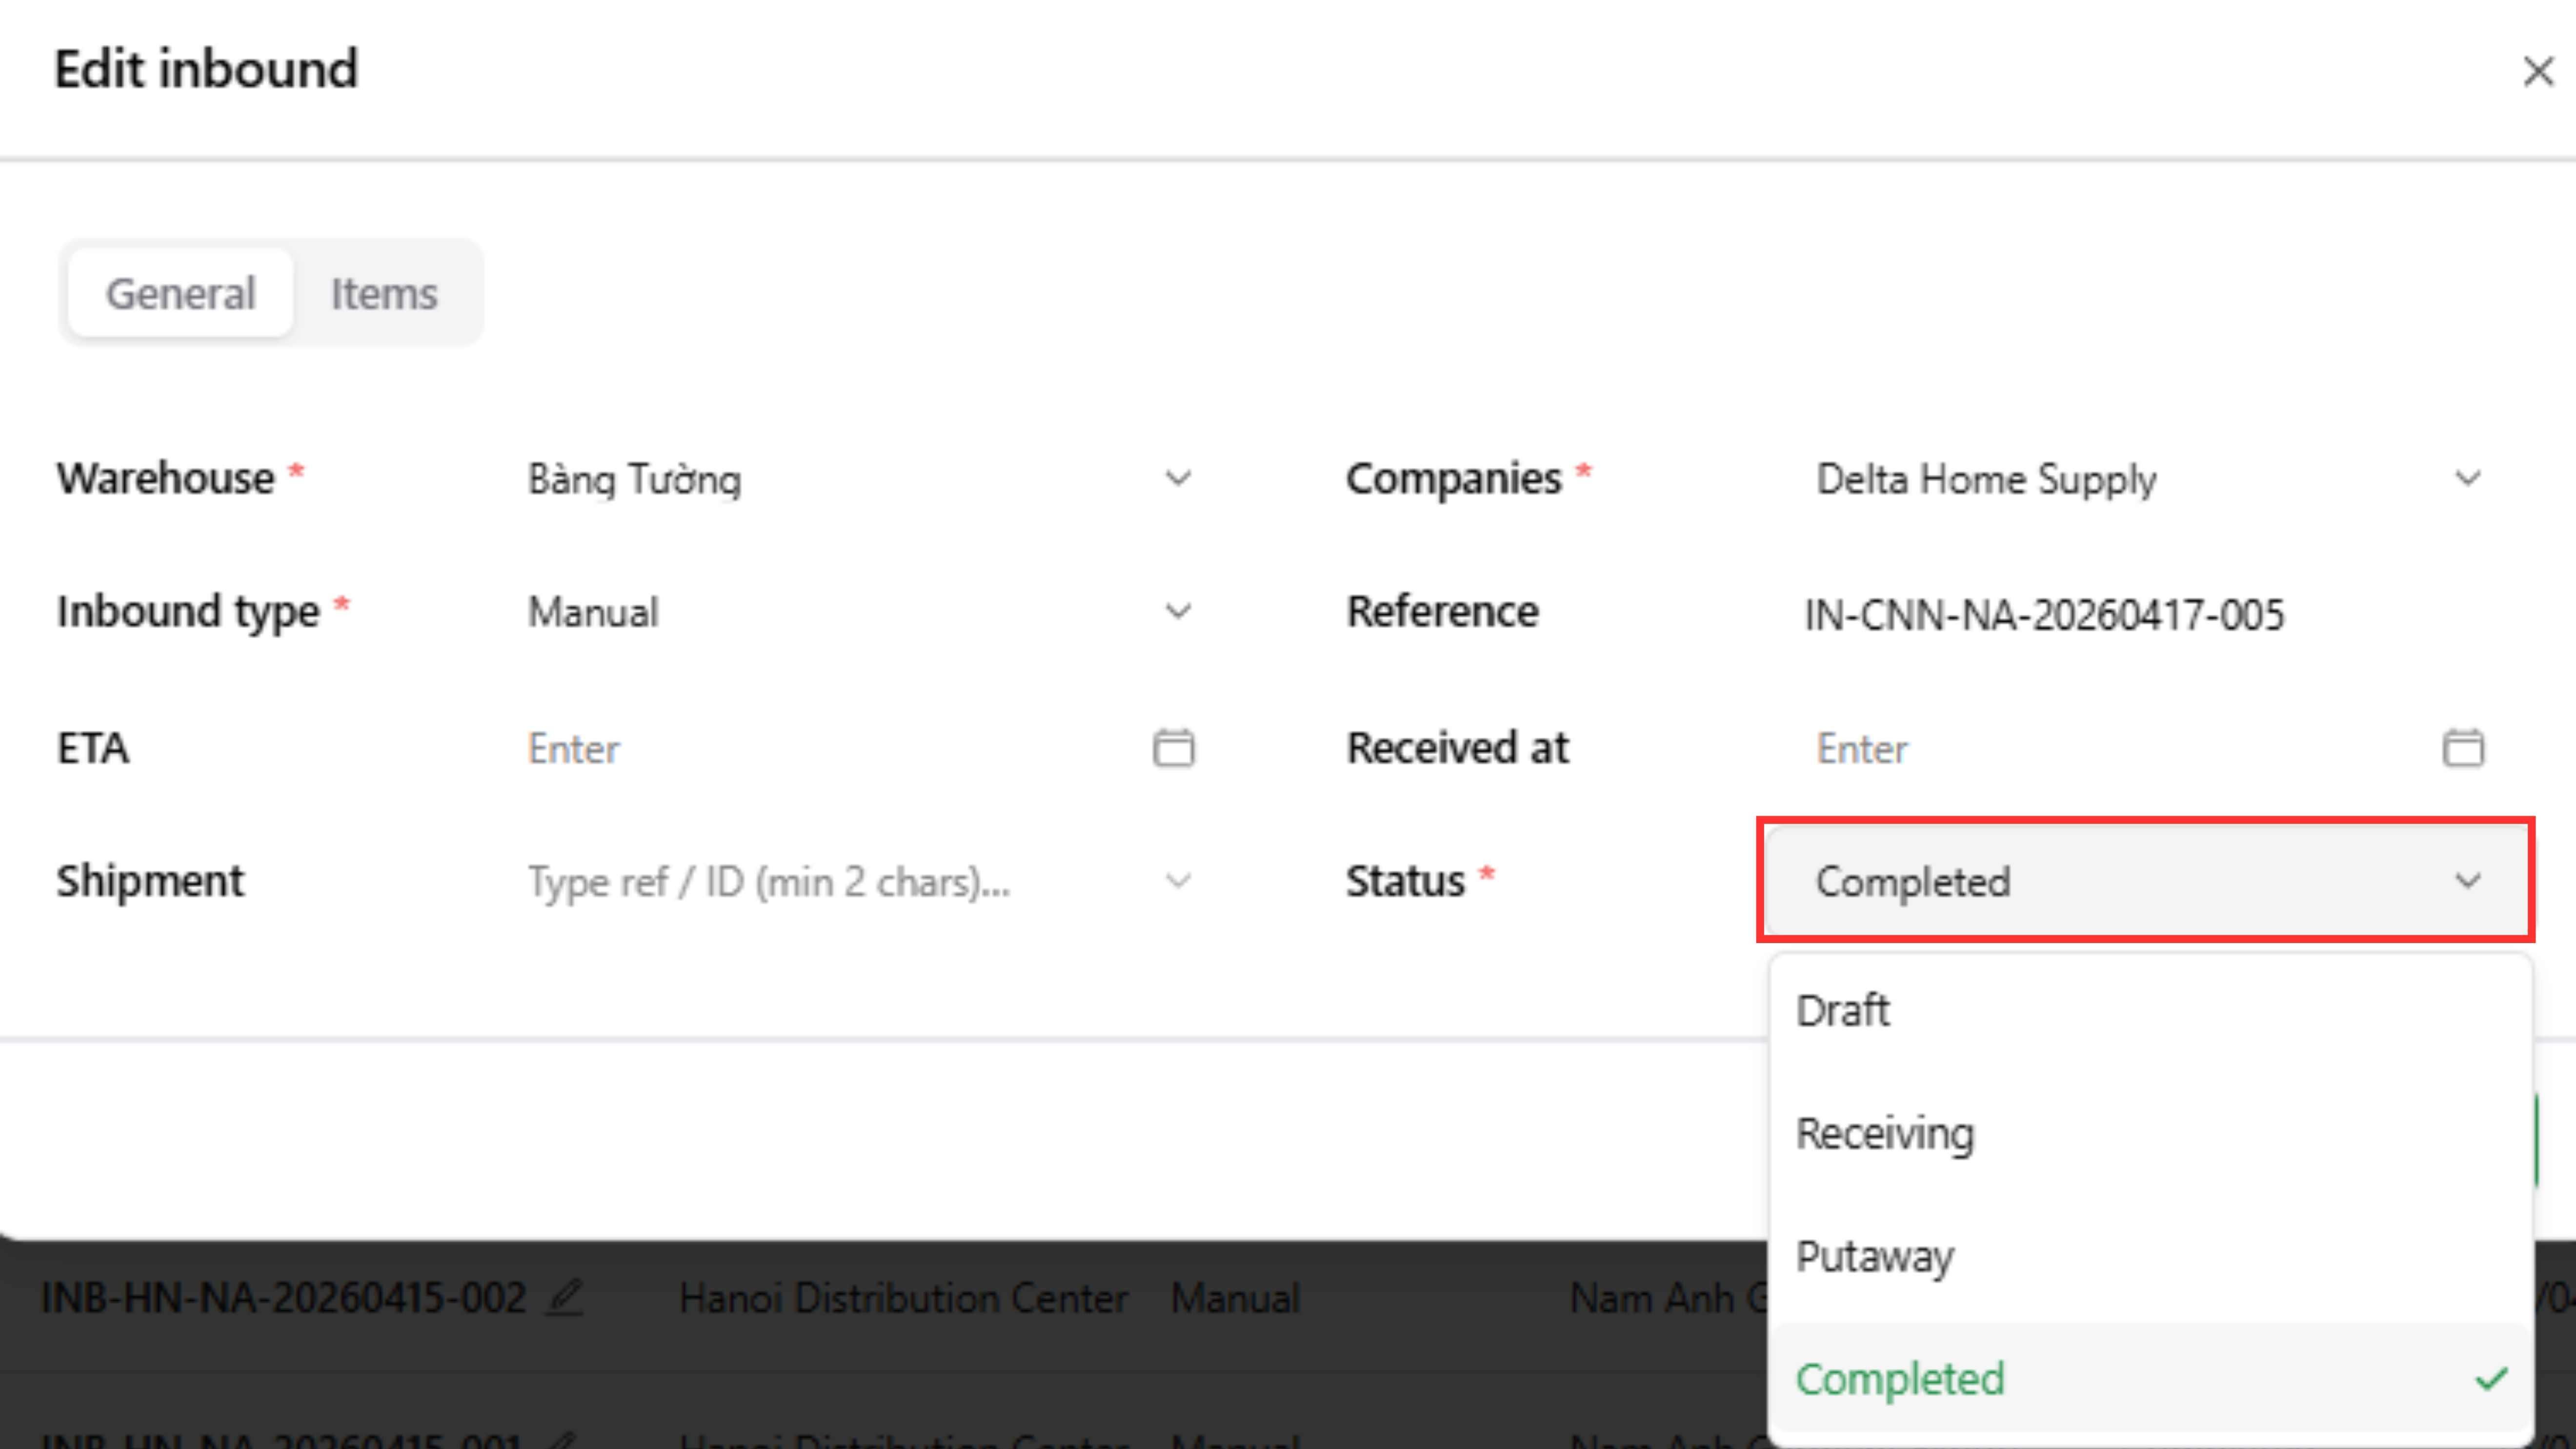The width and height of the screenshot is (2576, 1449).
Task: Pick Putaway in the status dropdown
Action: [1874, 1256]
